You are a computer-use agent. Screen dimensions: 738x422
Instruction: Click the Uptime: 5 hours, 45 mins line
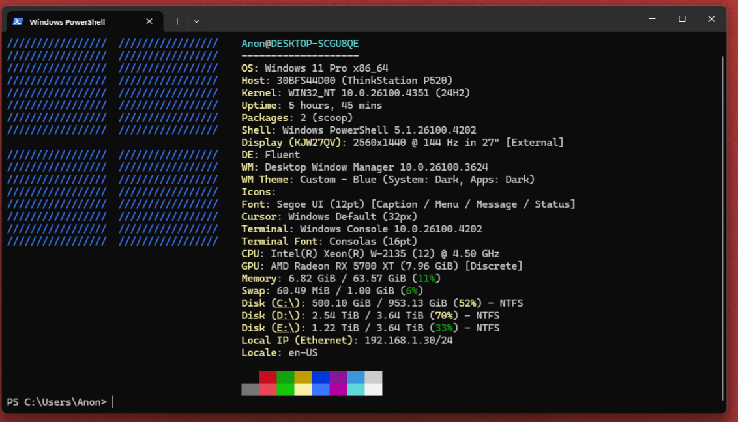click(312, 105)
